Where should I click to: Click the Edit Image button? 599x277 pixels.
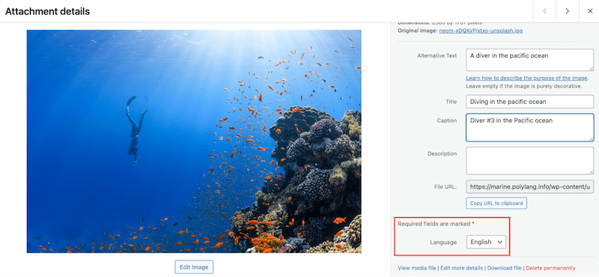(x=194, y=267)
